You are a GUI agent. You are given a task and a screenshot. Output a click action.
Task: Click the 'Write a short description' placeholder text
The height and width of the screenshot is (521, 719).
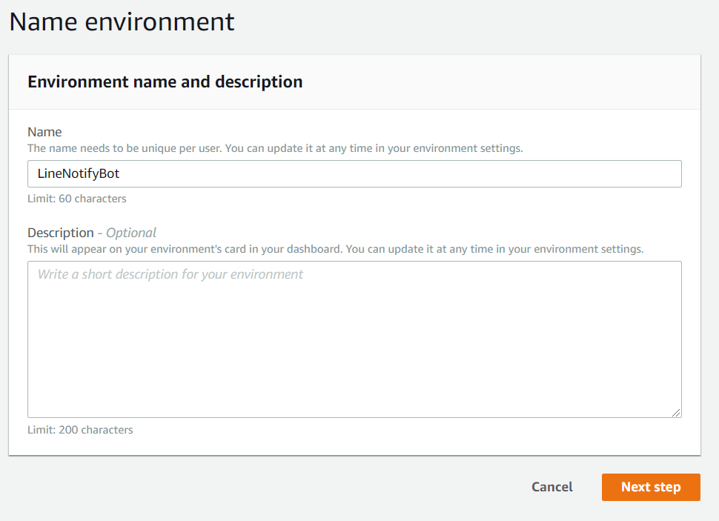click(x=170, y=274)
